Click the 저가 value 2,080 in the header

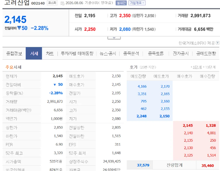coord(125,29)
